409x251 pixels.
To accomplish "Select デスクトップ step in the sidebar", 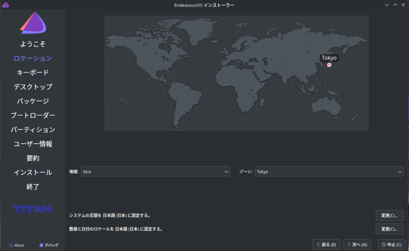I will point(33,87).
